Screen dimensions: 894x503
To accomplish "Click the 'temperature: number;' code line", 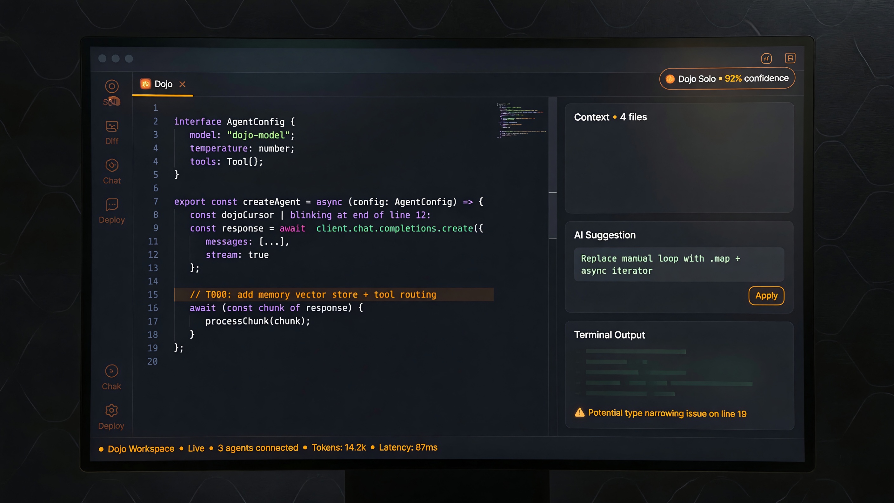I will [242, 148].
